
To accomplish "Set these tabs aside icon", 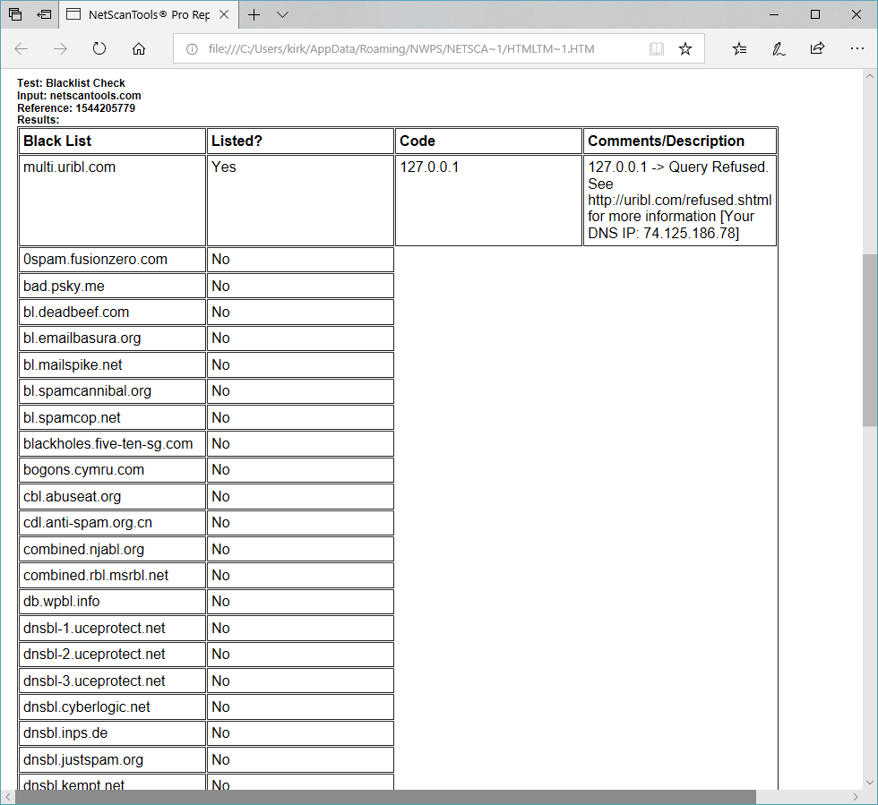I will click(x=44, y=14).
